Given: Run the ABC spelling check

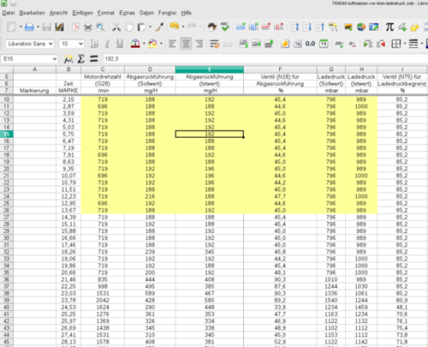Looking at the screenshot, I should 225,27.
